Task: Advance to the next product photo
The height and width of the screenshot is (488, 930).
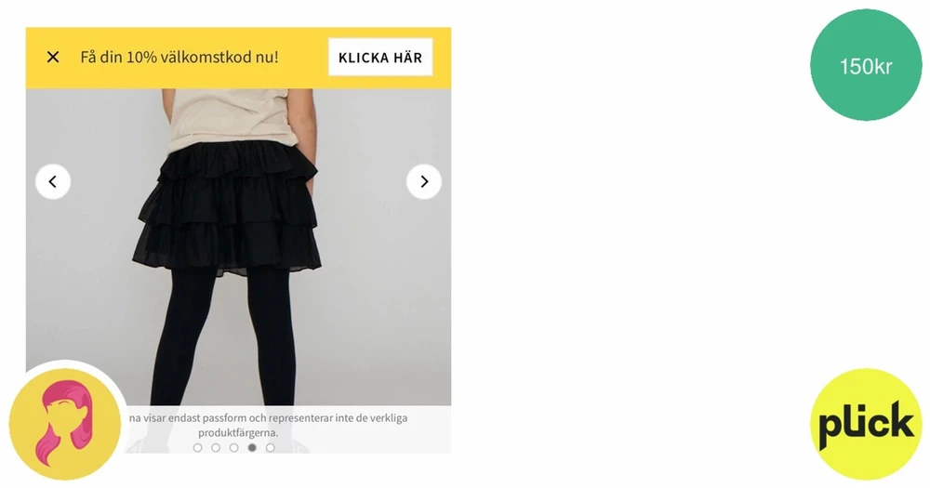Action: click(423, 181)
